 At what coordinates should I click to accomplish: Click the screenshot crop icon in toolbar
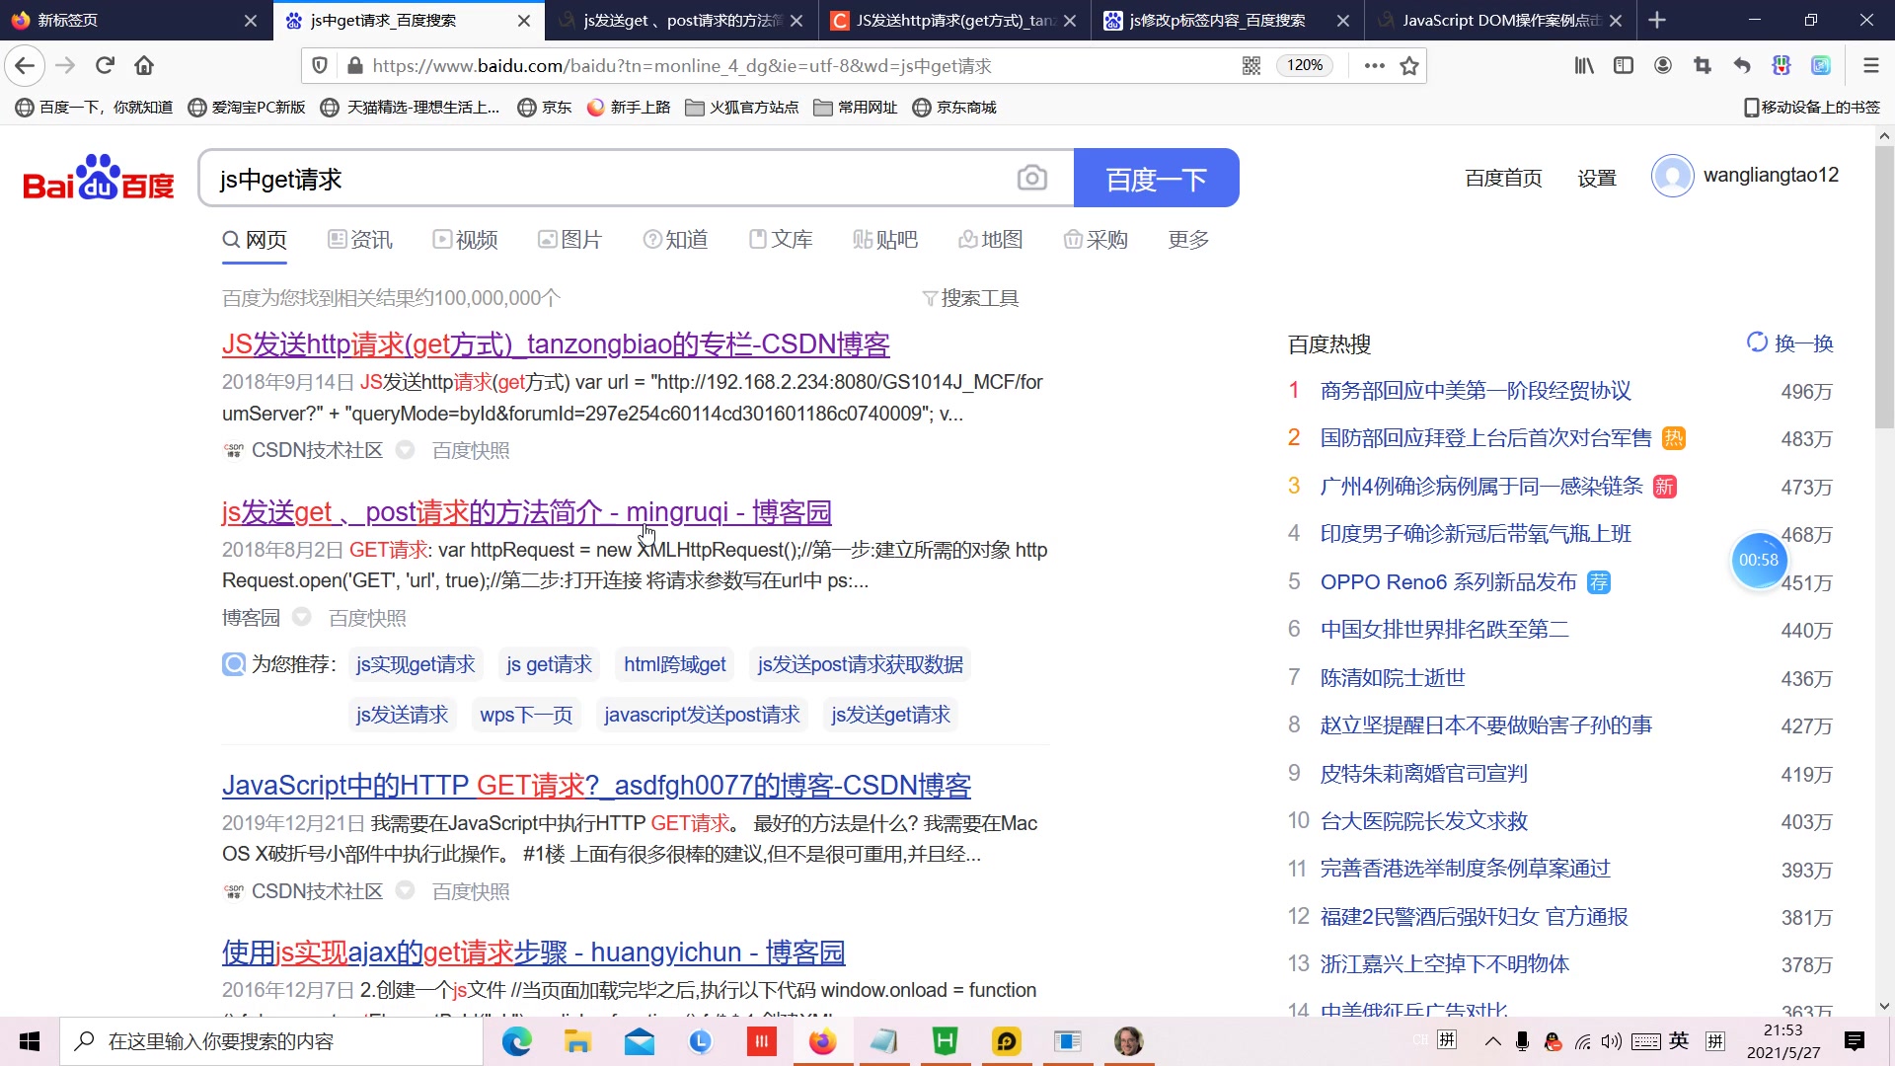pyautogui.click(x=1703, y=65)
